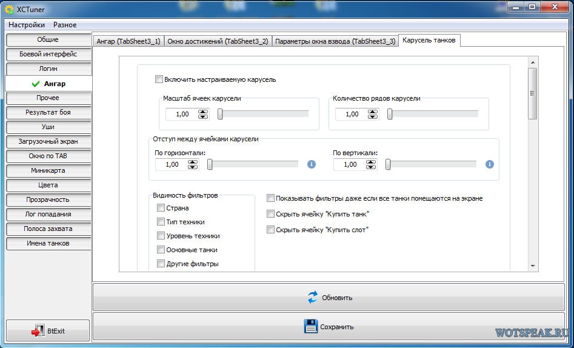Click the refresh arrows icon next to Обновить
This screenshot has height=348, width=574.
[313, 297]
